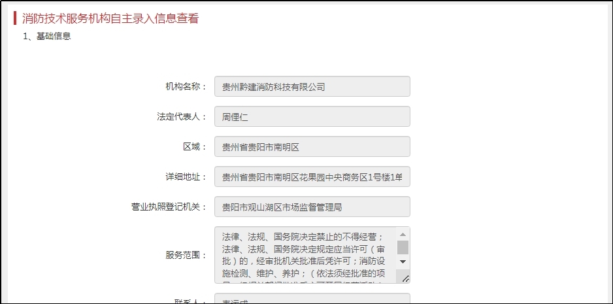Click the 营业执照登记机关 input field
The image size is (613, 304).
(312, 207)
